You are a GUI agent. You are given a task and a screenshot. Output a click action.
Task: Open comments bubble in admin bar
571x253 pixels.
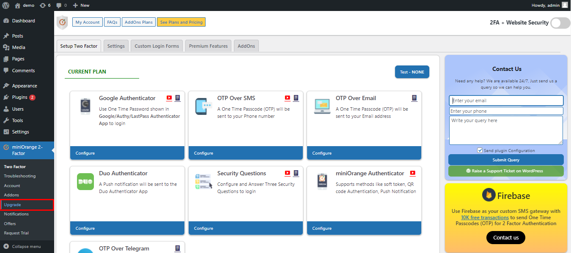[x=61, y=5]
